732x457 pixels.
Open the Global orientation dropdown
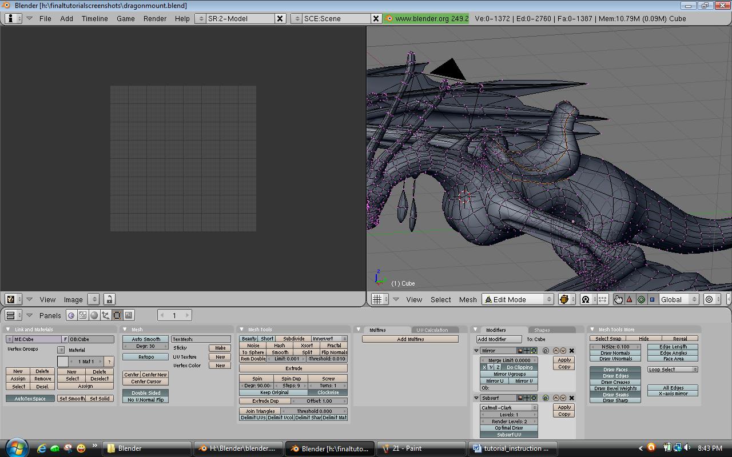[678, 299]
